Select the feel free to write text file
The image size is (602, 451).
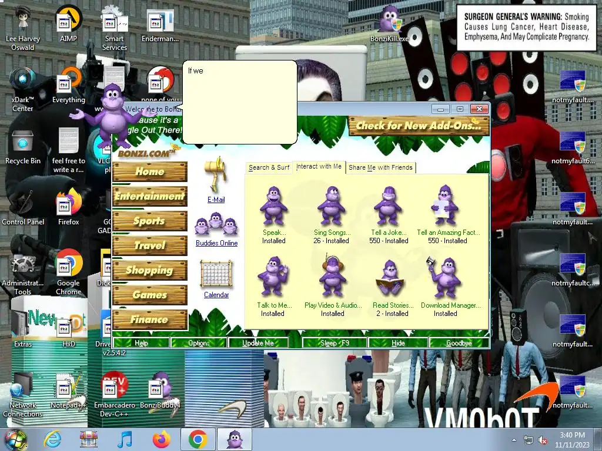[68, 151]
